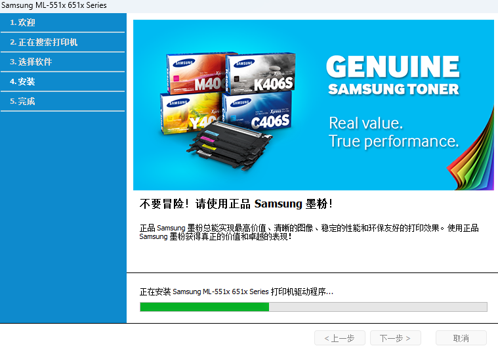Click the GENUINE headline in banner
498x346 pixels.
click(393, 67)
